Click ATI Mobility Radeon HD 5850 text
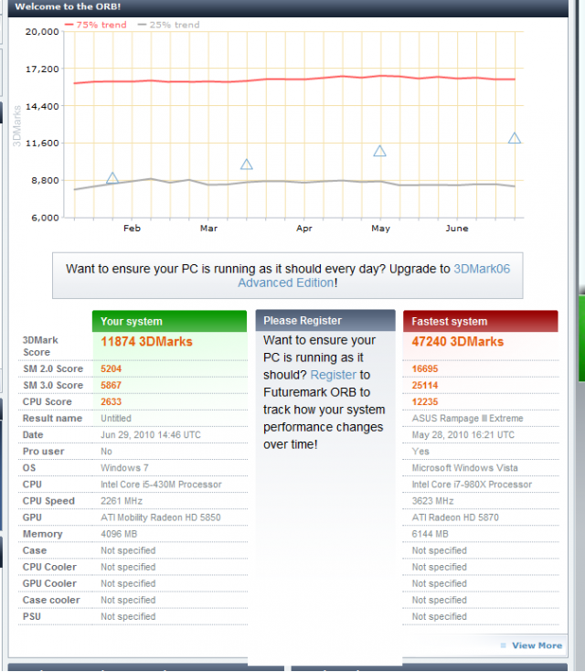This screenshot has height=672, width=585. click(161, 517)
